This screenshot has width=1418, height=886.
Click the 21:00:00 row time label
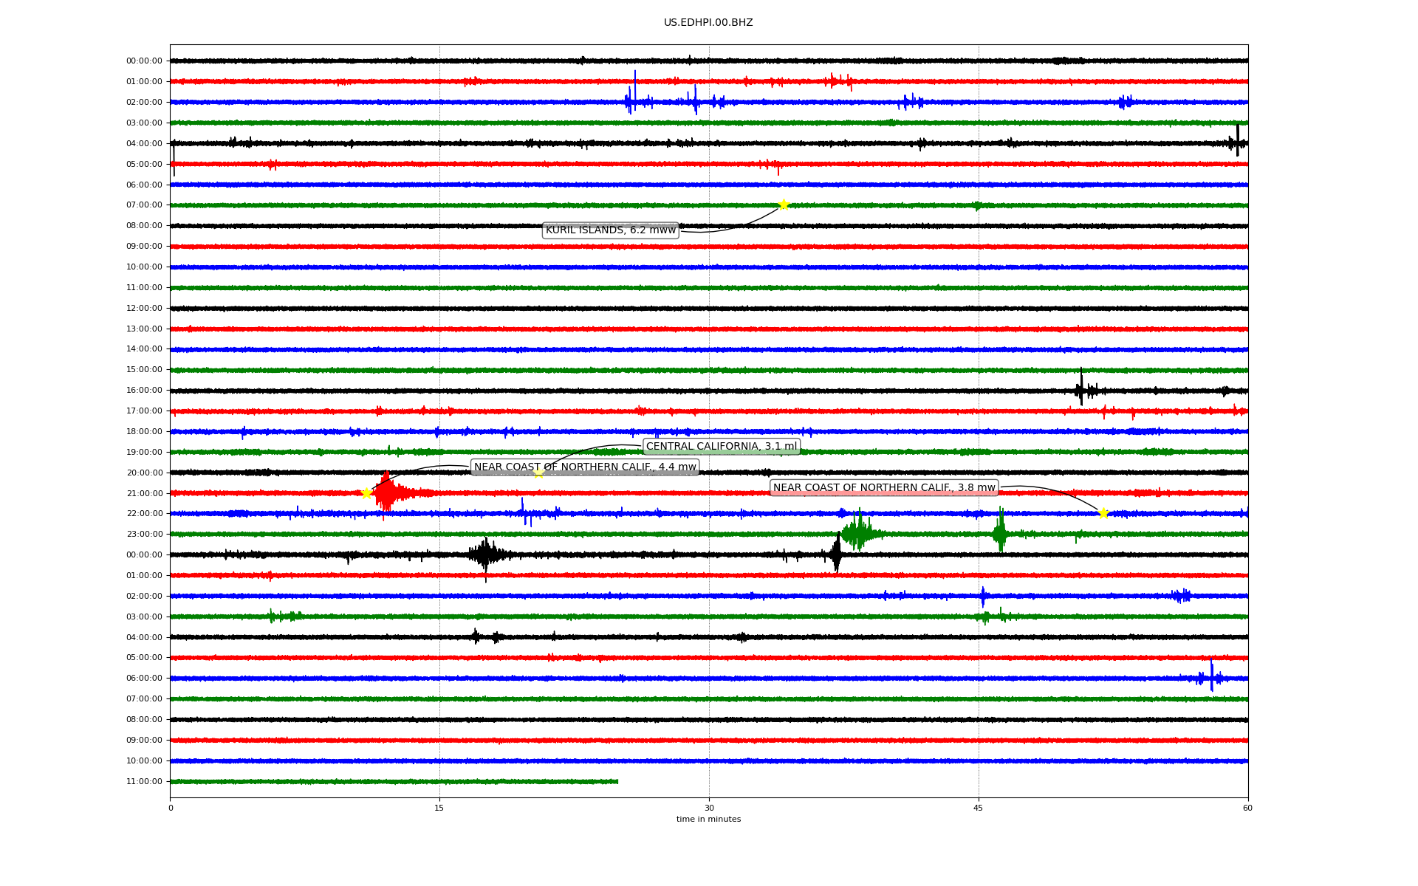[x=144, y=493]
